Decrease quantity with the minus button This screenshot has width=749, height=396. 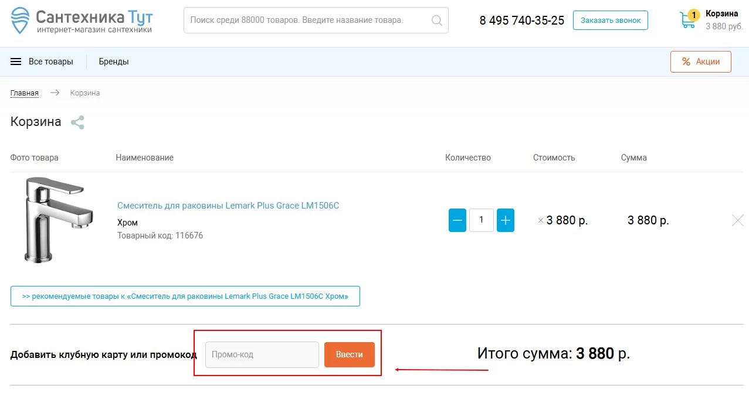[x=457, y=220]
